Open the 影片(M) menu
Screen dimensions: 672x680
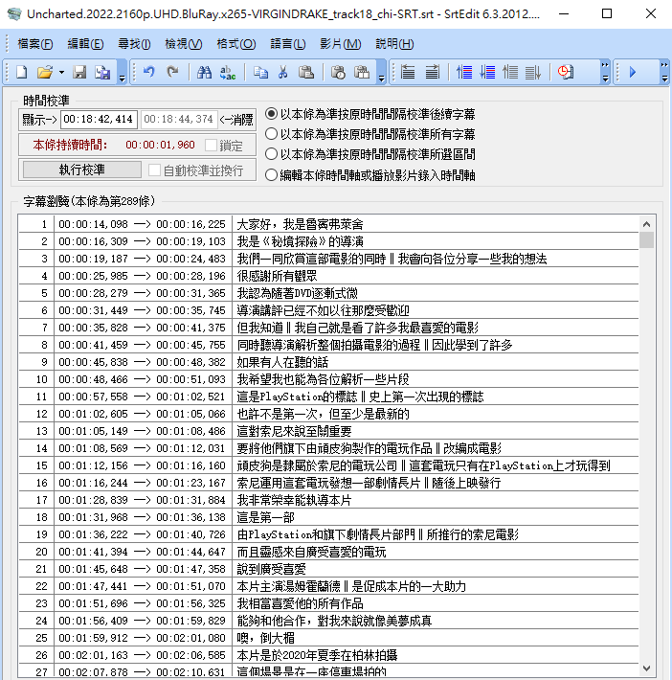coord(341,44)
